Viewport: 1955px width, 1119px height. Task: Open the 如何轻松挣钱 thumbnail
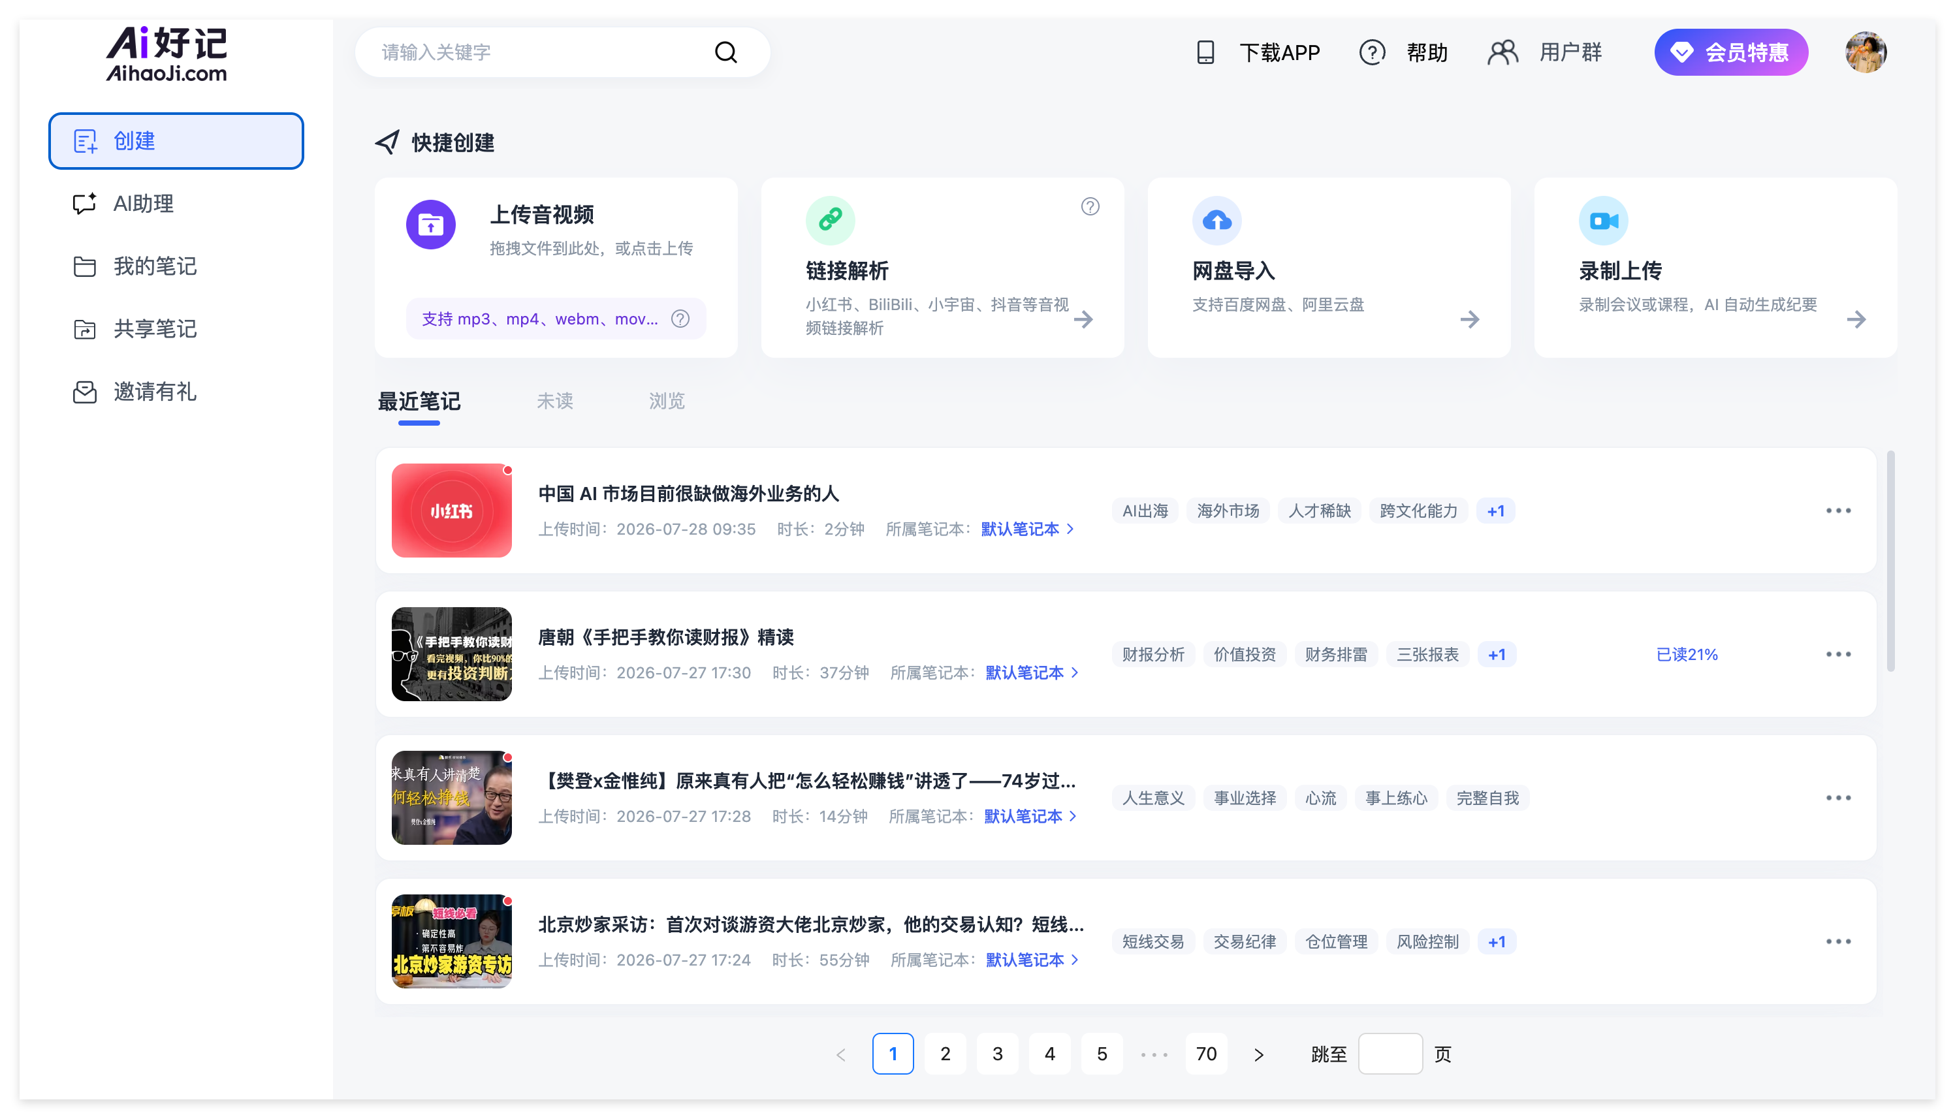451,798
